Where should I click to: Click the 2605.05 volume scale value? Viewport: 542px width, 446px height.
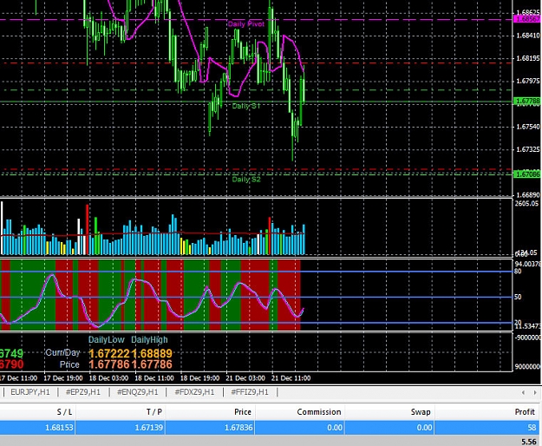pyautogui.click(x=526, y=203)
